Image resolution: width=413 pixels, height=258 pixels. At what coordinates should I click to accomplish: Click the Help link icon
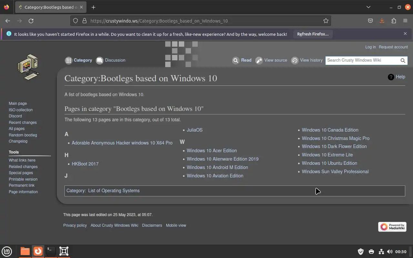tap(397, 77)
